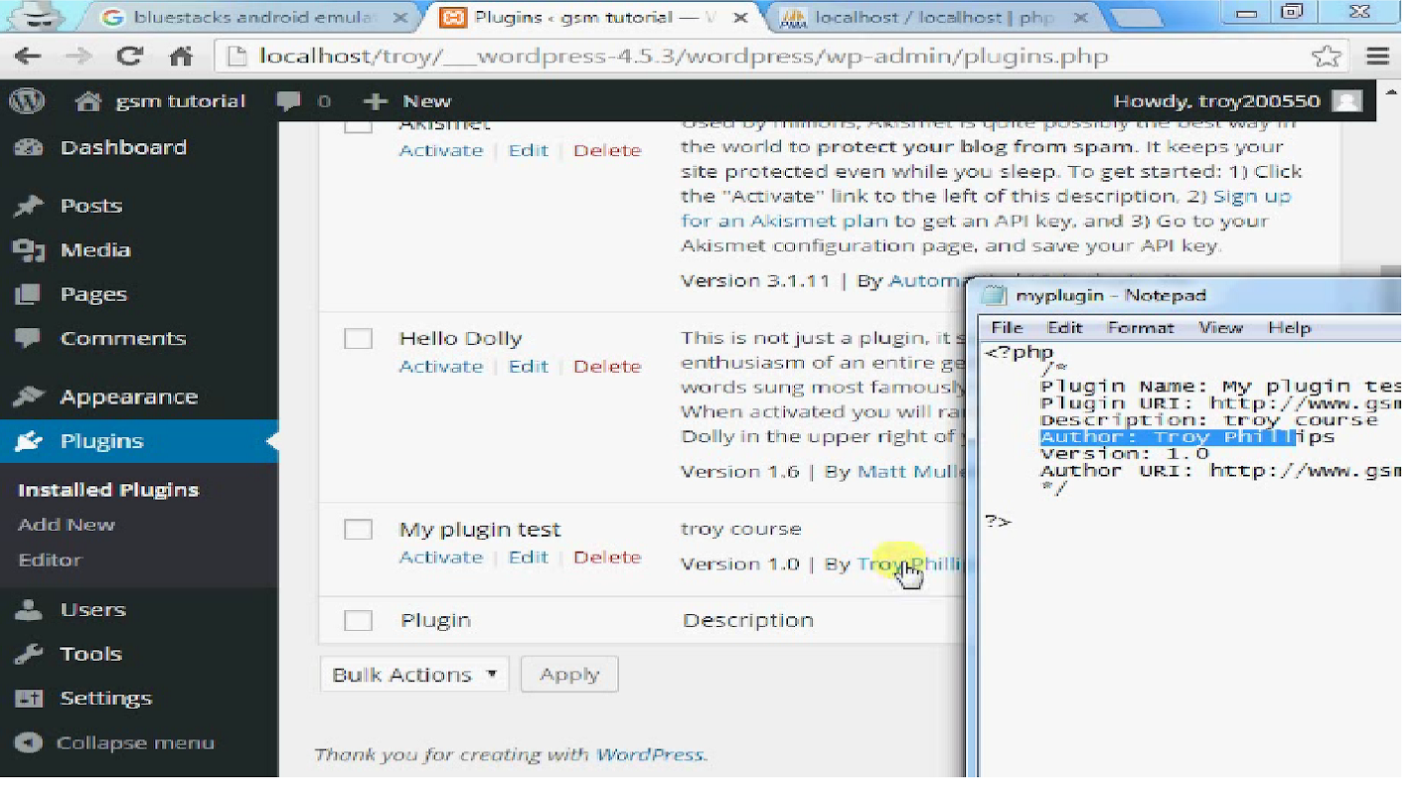Click the Notepad window title icon

tap(995, 295)
